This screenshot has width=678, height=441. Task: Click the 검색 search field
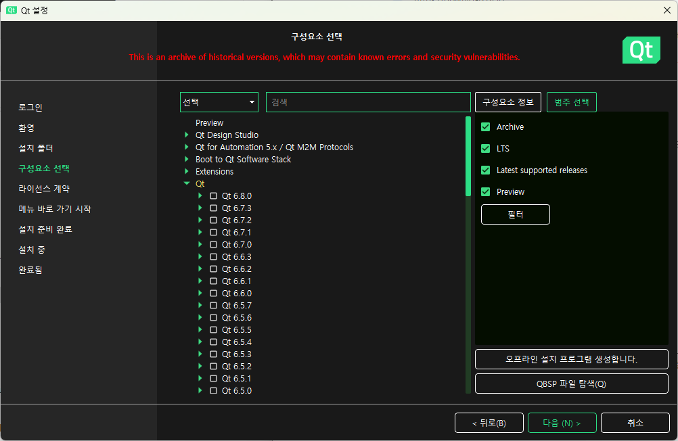[x=368, y=102]
